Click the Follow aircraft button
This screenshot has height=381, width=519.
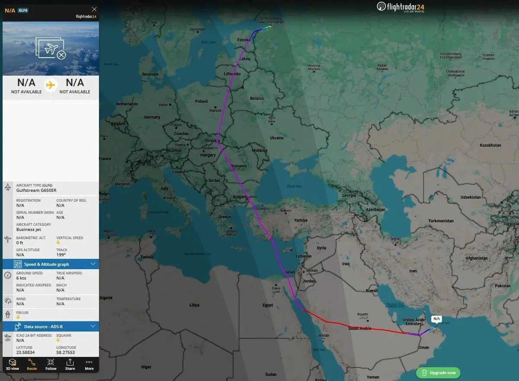pos(51,364)
